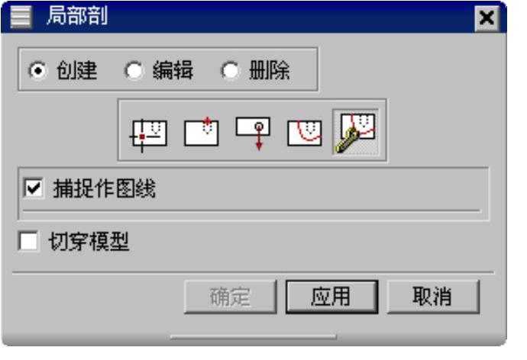Open the dialog menu icon beside 局部剖

tap(21, 17)
